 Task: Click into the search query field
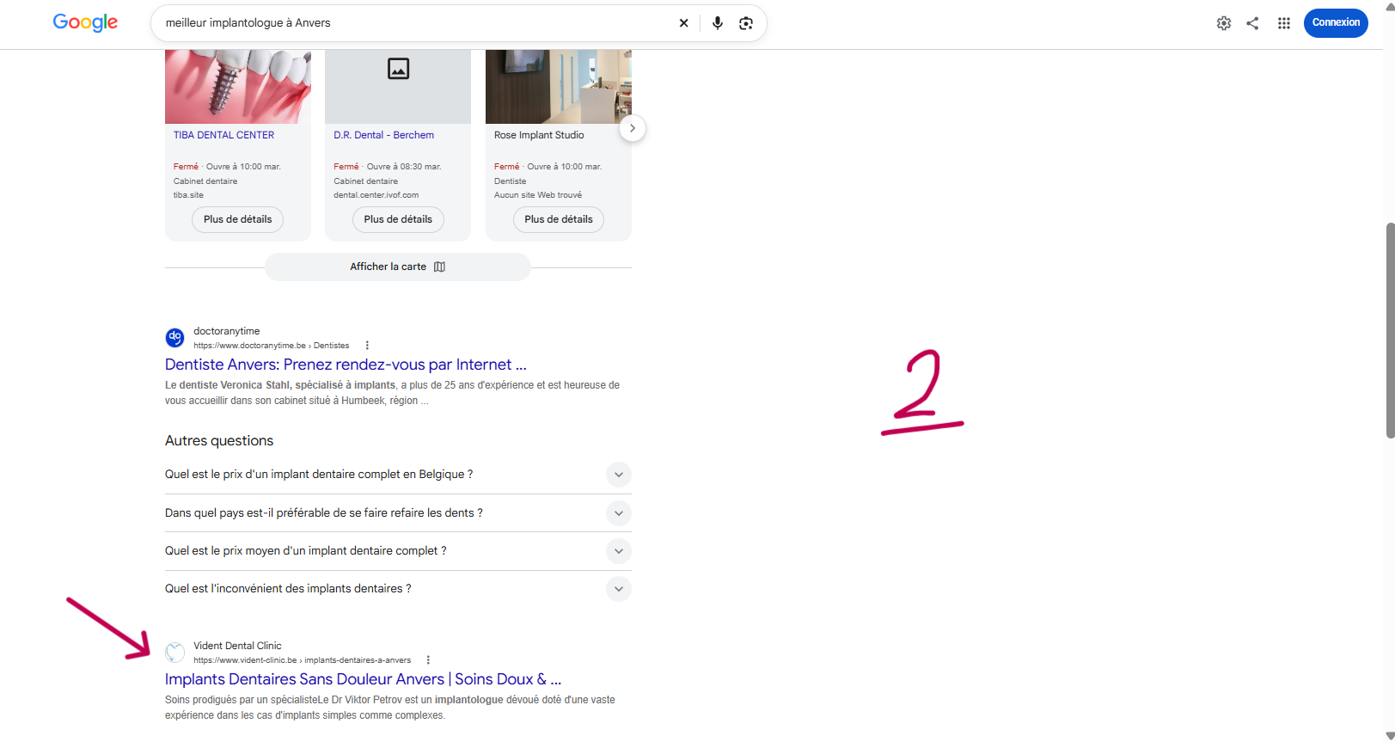pos(417,23)
